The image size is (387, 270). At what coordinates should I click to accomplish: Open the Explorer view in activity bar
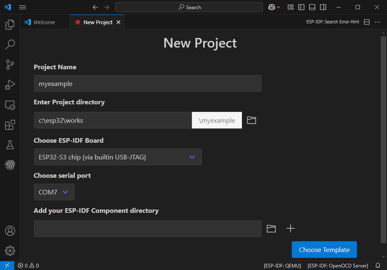click(x=10, y=24)
